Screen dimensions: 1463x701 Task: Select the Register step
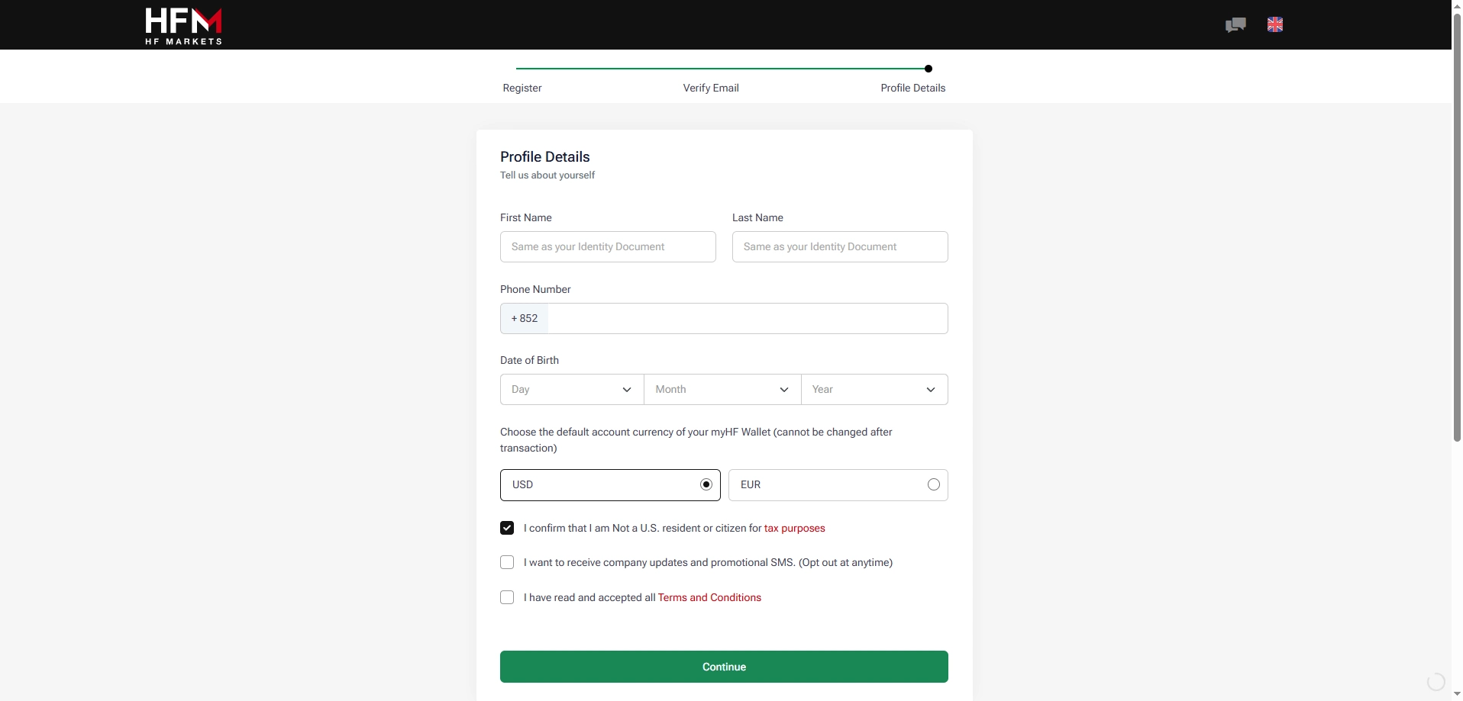[522, 88]
